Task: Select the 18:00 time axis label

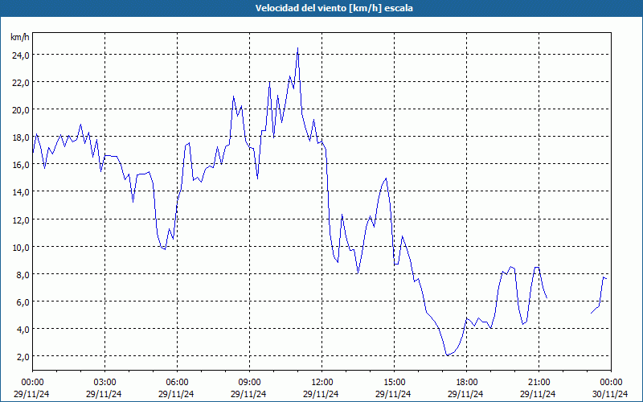Action: [466, 382]
